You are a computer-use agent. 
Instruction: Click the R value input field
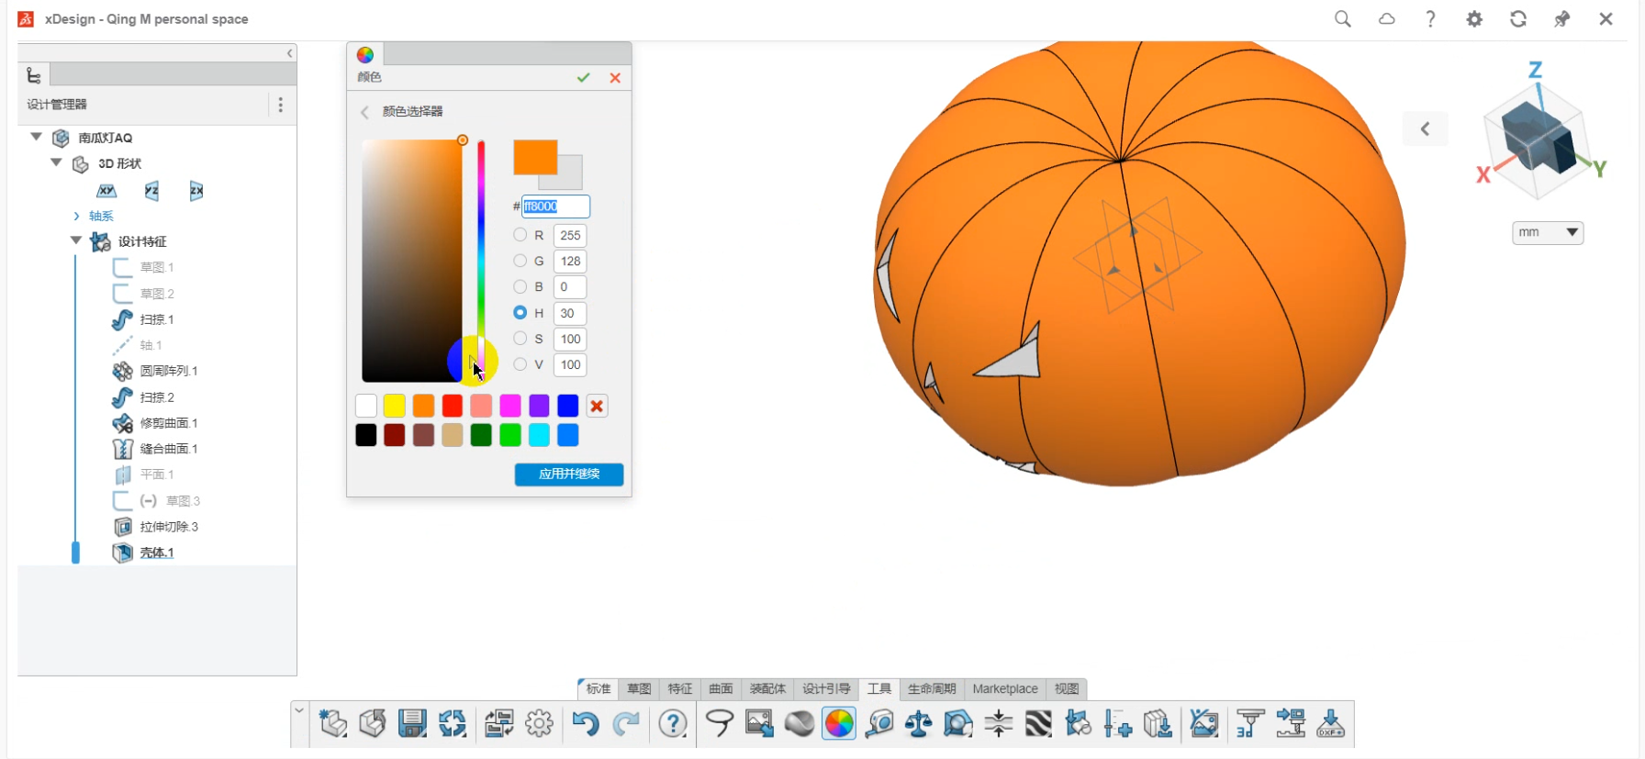coord(570,235)
